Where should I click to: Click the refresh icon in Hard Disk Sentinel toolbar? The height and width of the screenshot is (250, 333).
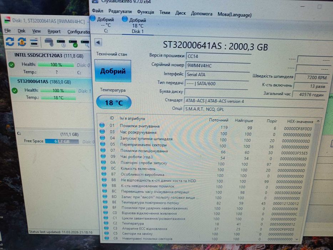pyautogui.click(x=10, y=42)
